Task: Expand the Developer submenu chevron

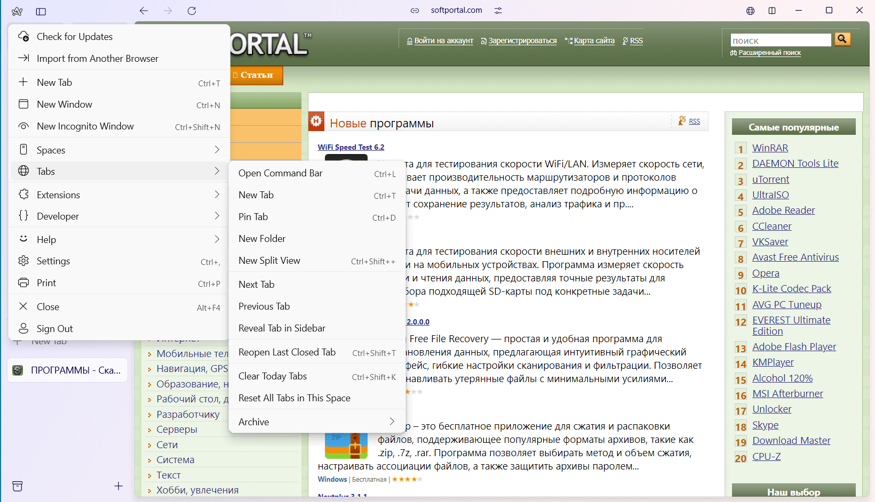Action: coord(217,216)
